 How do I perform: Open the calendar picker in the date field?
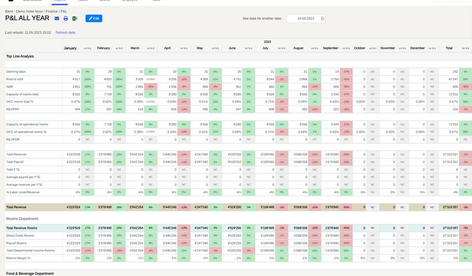[322, 19]
